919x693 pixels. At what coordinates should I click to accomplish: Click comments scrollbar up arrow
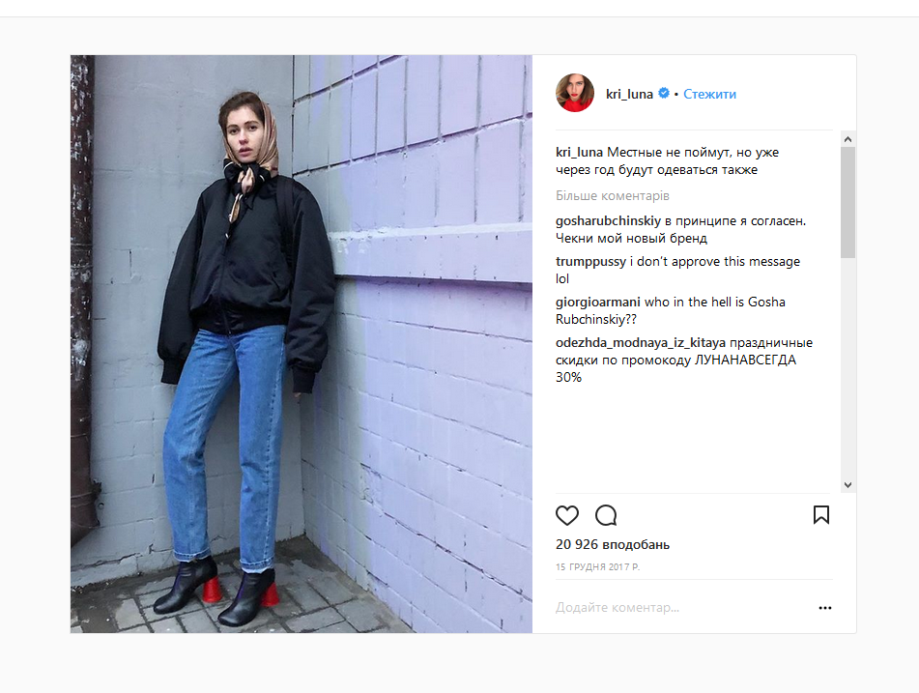(847, 139)
